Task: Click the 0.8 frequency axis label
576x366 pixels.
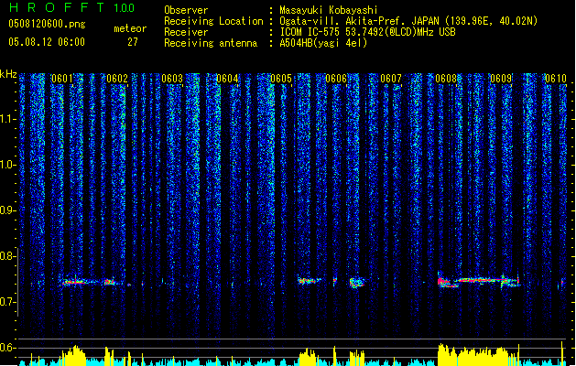Action: click(8, 256)
